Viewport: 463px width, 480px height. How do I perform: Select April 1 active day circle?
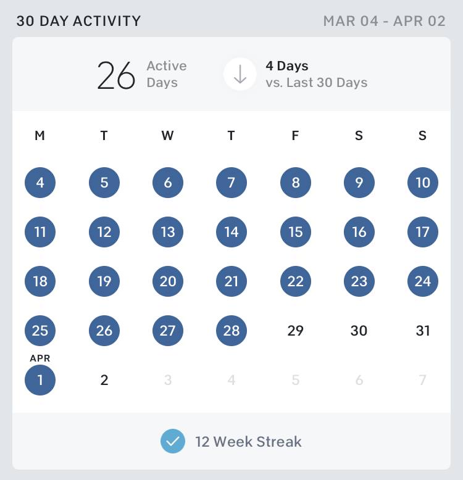click(x=40, y=380)
